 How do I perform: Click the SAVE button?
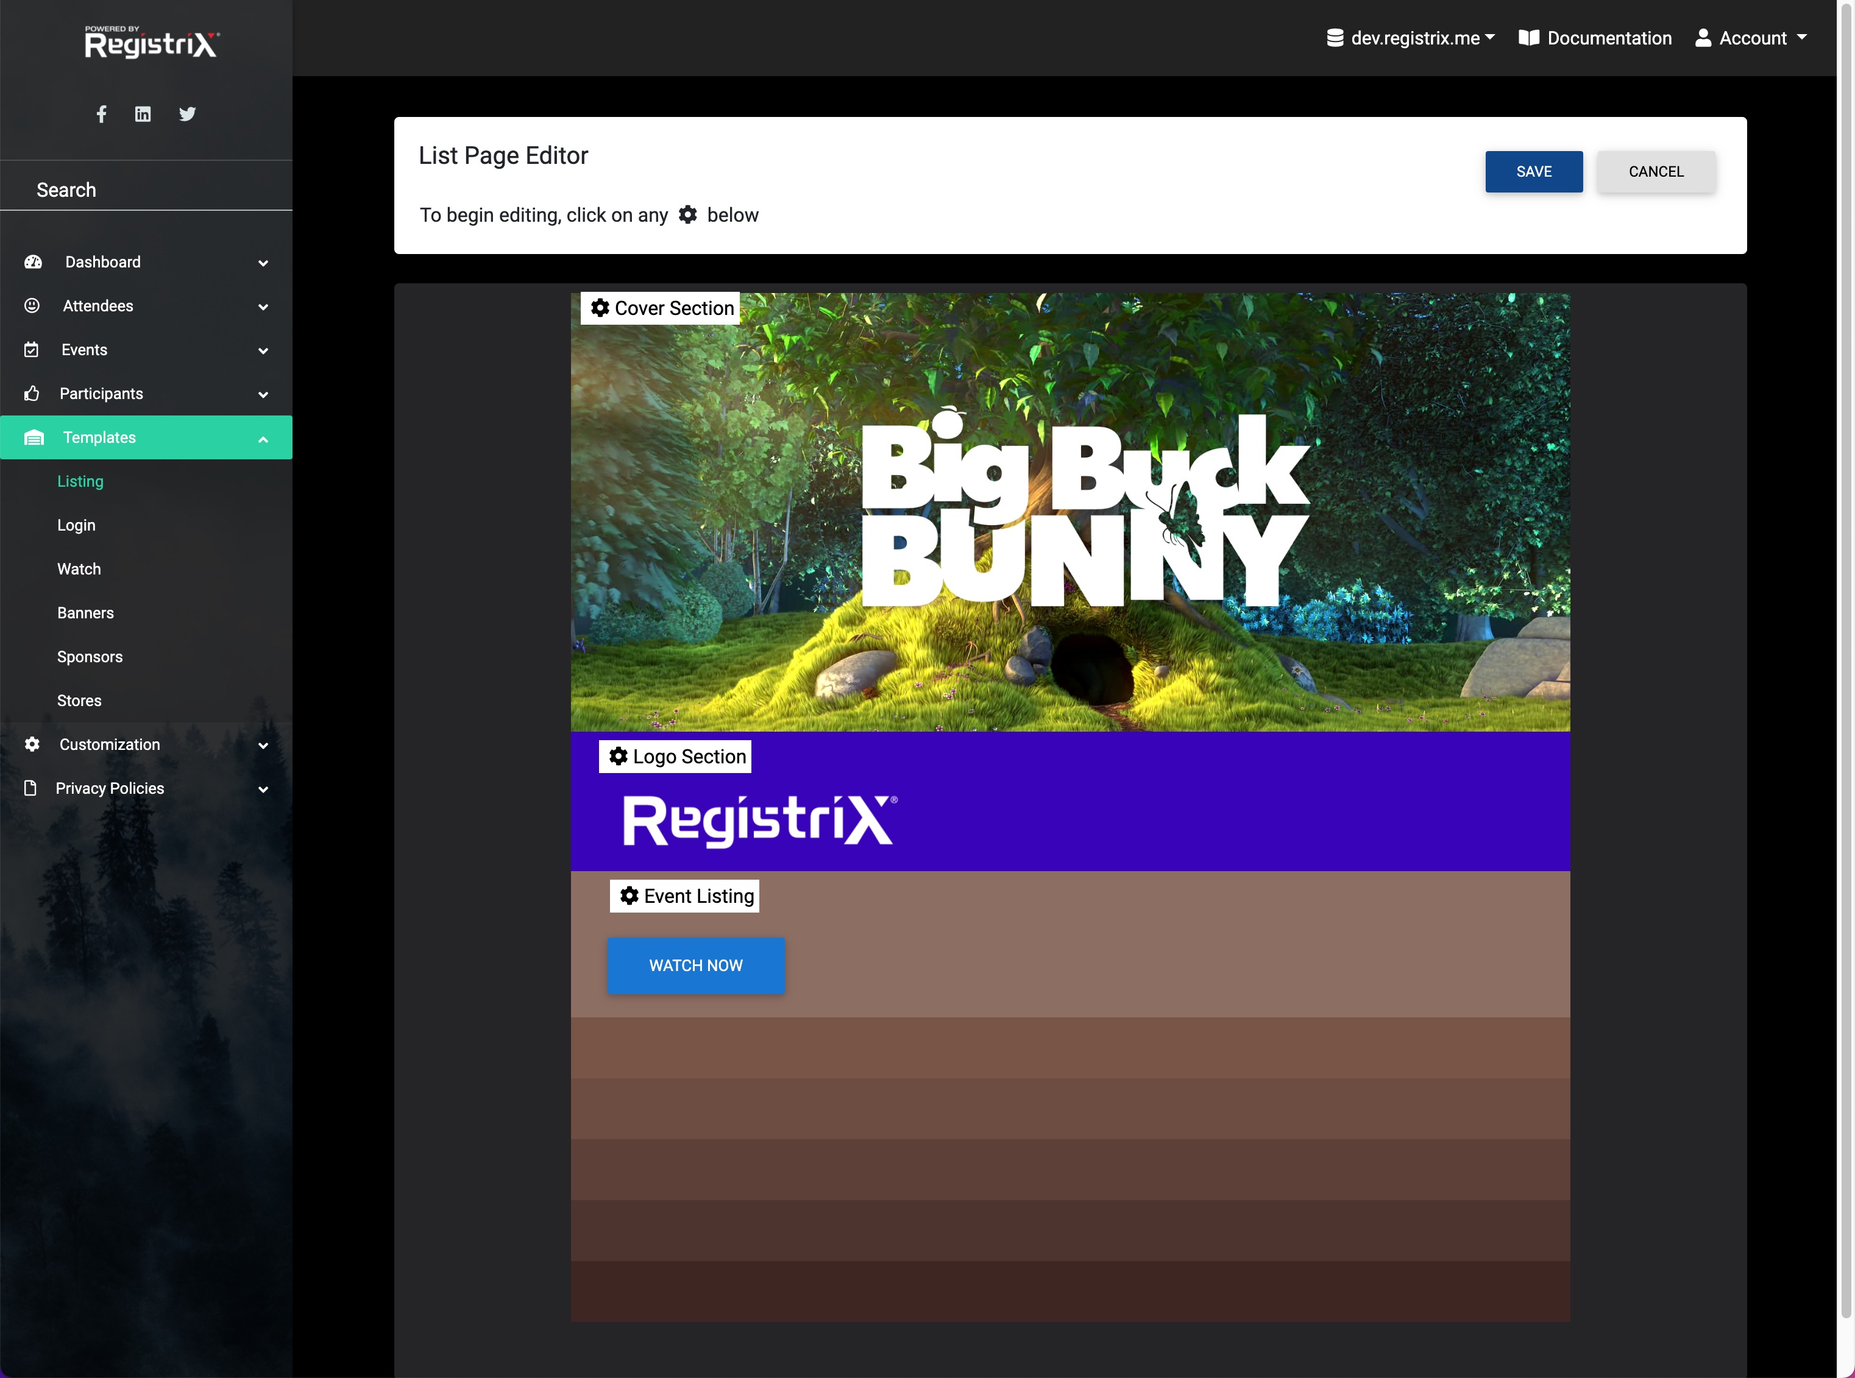(x=1533, y=171)
